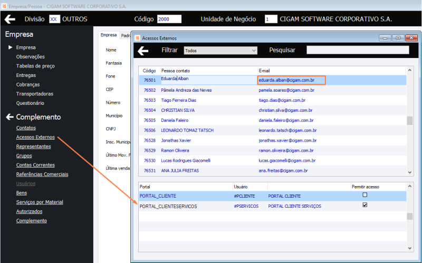Open the Acessos Externos link

pyautogui.click(x=35, y=137)
